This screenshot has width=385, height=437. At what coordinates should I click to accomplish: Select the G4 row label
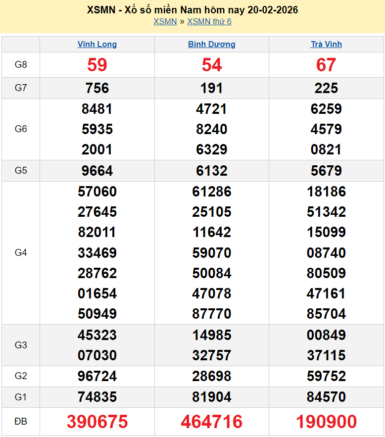coord(21,253)
